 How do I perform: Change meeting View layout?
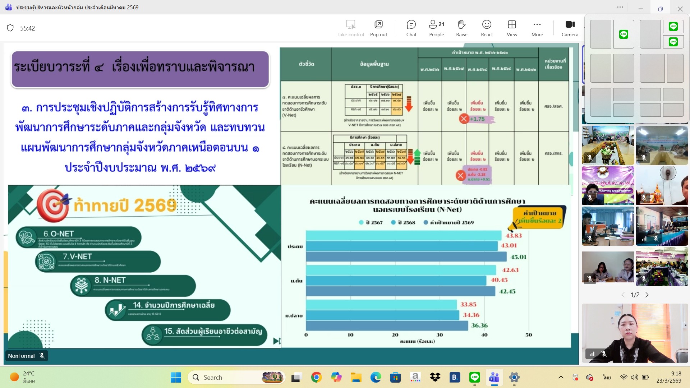coord(512,28)
